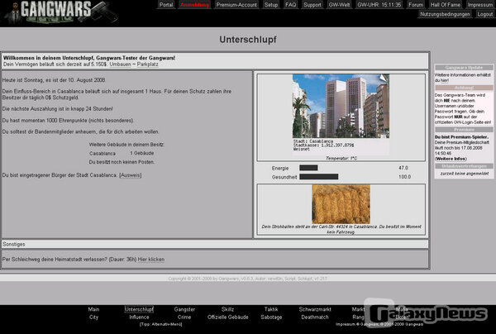
Task: Click the 'Unterschlupf' page heading
Action: tap(248, 40)
